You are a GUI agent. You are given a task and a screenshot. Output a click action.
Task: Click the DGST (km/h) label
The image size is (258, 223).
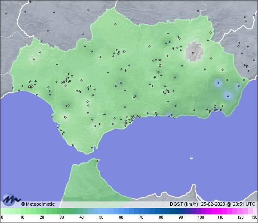point(184,204)
